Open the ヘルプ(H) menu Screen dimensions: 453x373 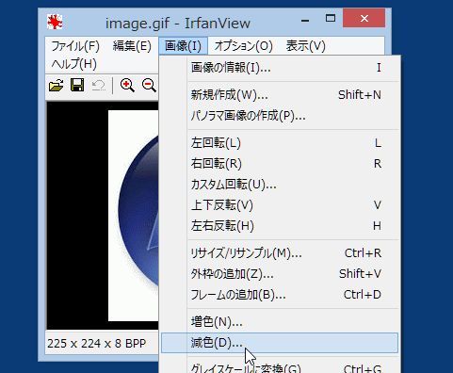[74, 64]
